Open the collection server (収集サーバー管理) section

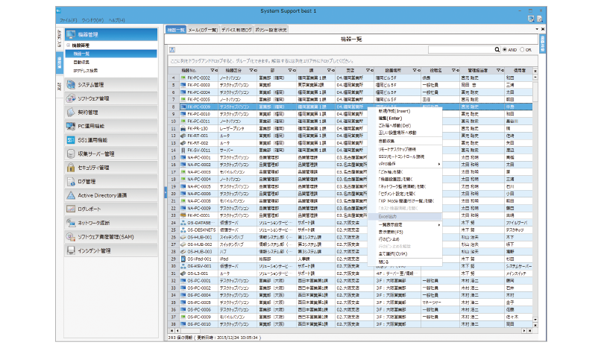111,154
